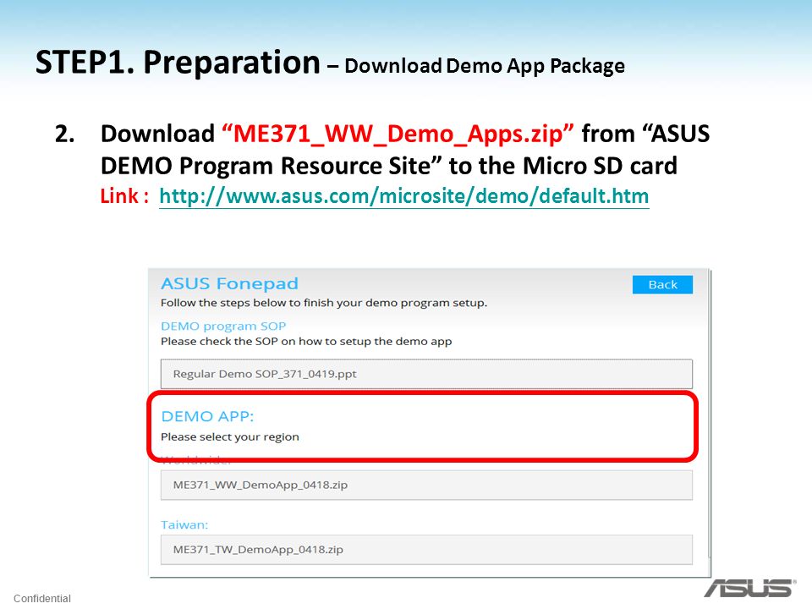Click the STEP1. Preparation title

[x=178, y=62]
